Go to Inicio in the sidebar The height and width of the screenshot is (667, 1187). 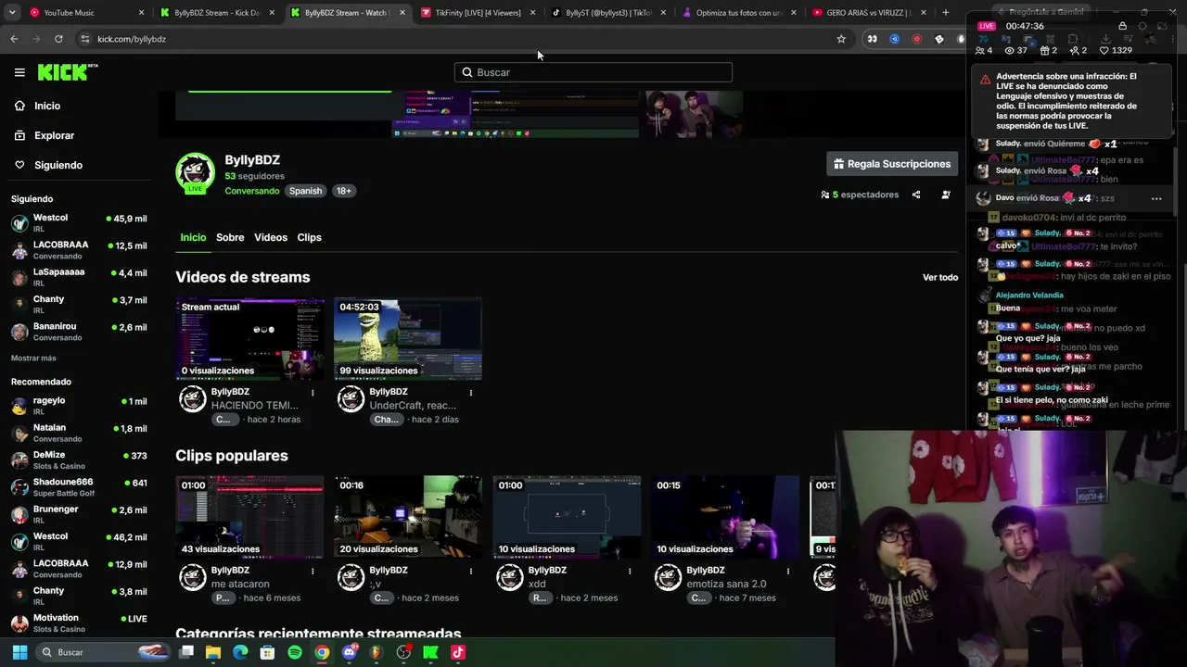coord(47,106)
